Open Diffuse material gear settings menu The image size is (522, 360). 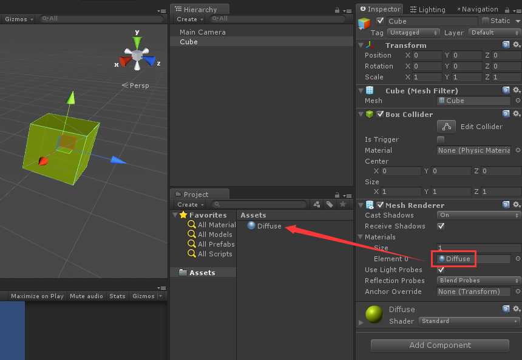pyautogui.click(x=516, y=309)
